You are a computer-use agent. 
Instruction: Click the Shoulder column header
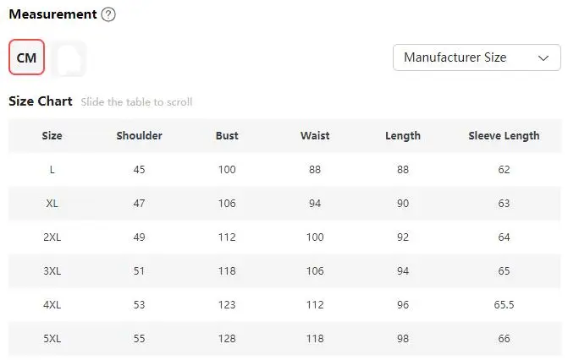(x=139, y=136)
